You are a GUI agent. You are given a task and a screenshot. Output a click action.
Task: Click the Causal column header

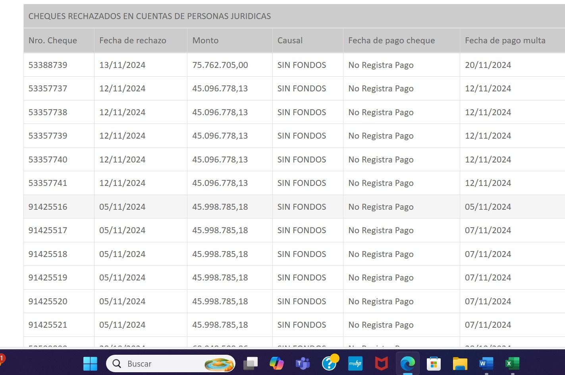290,40
